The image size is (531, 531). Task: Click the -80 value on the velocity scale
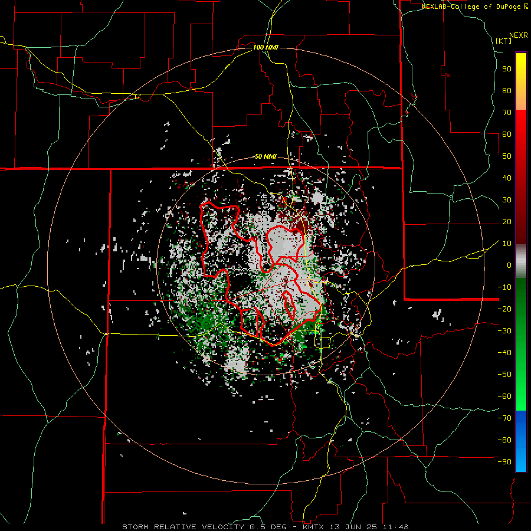click(x=504, y=440)
